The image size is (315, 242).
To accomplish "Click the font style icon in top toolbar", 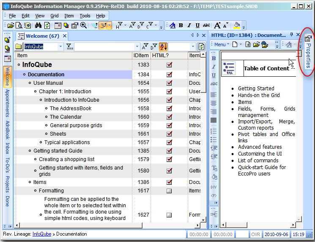I will (x=172, y=25).
